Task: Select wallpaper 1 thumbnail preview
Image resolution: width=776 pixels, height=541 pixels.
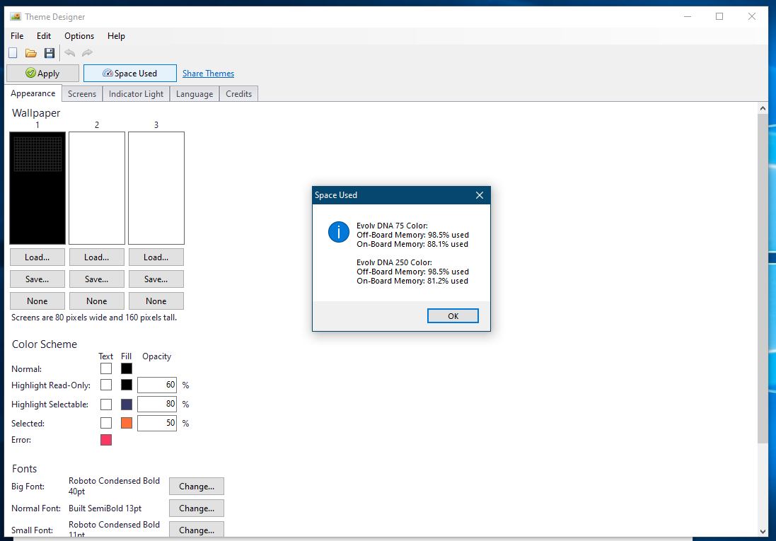Action: point(37,188)
